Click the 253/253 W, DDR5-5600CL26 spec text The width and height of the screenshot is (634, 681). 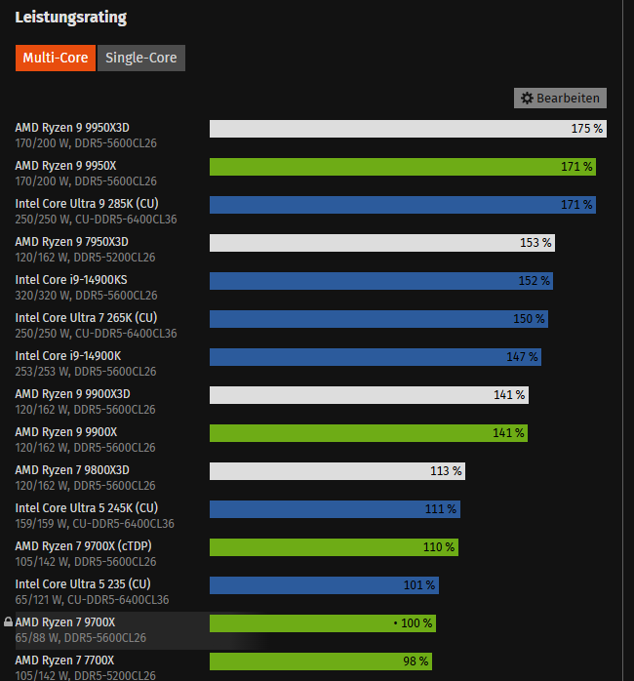(x=86, y=372)
